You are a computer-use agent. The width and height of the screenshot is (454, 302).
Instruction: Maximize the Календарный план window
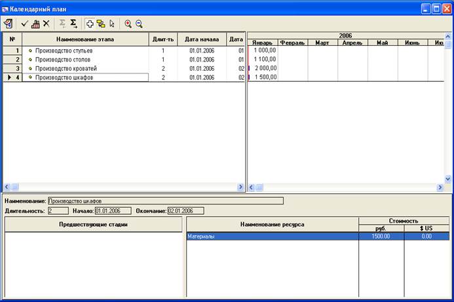pyautogui.click(x=436, y=9)
